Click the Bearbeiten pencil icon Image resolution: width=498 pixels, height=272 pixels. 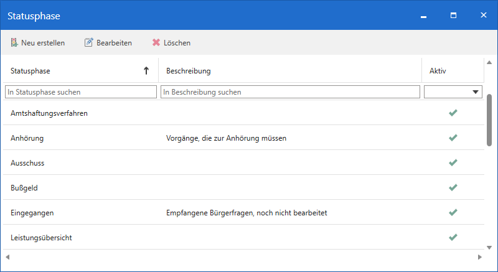pos(88,43)
